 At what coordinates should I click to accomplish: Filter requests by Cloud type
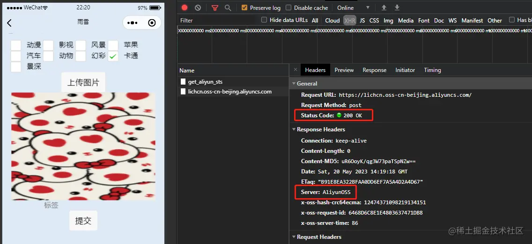click(332, 20)
